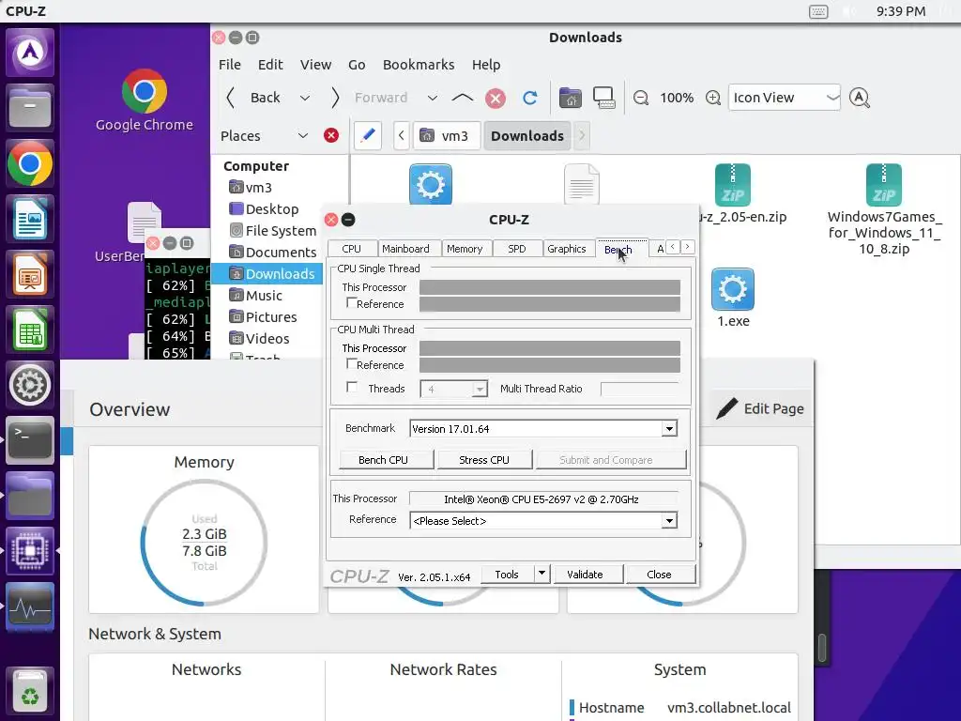Open LibreOffice Impress in the dock
This screenshot has width=961, height=721.
click(x=29, y=274)
